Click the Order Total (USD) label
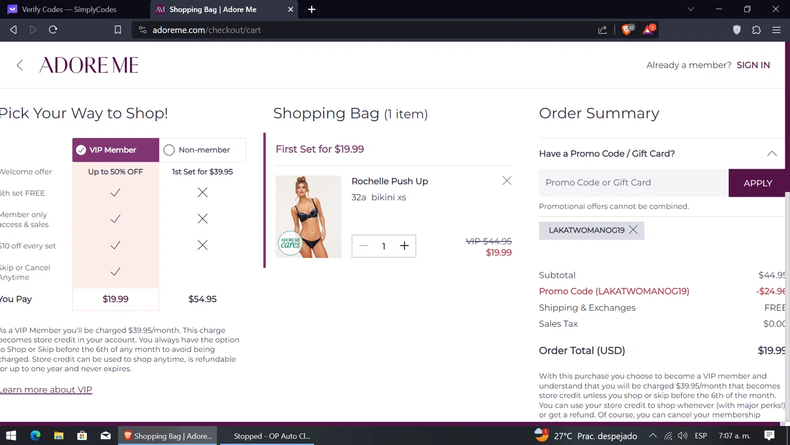 click(582, 351)
